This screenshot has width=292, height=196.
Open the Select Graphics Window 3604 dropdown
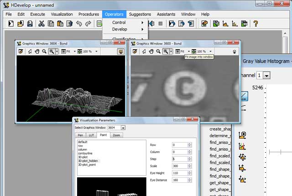[123, 128]
